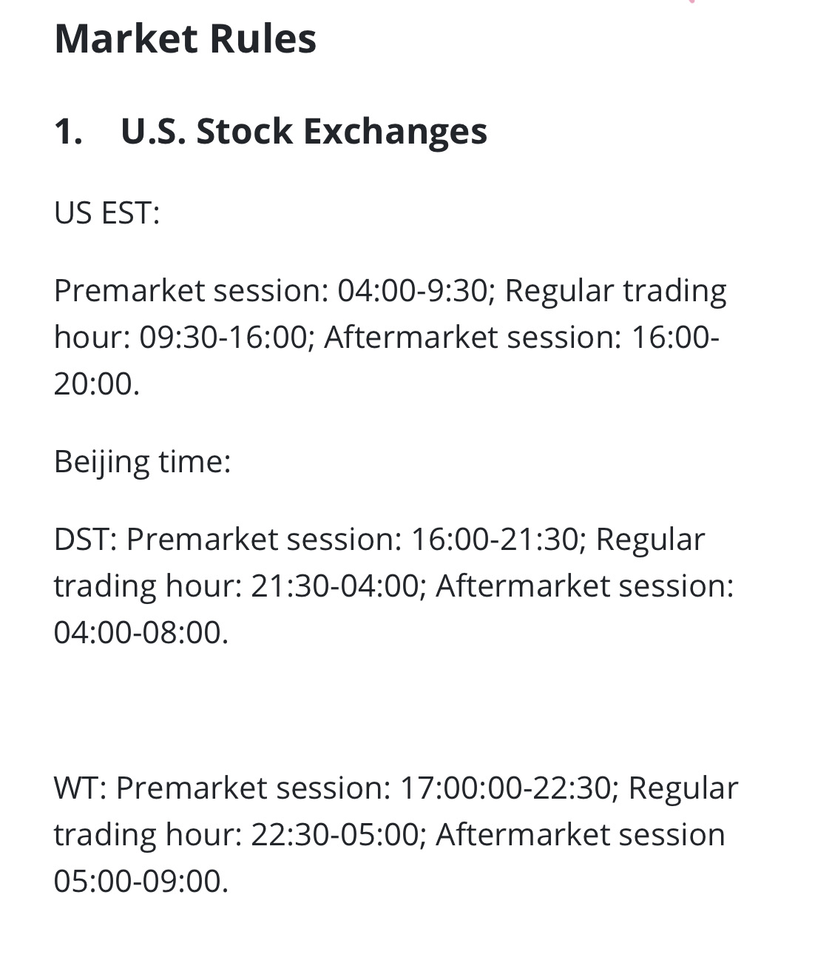
Task: Click the Beijing time: label
Action: [x=142, y=463]
